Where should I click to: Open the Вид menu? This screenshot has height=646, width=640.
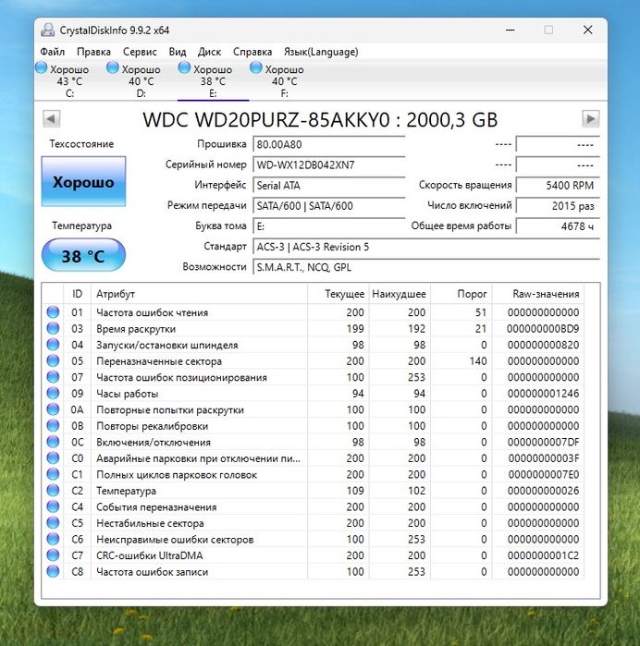point(178,52)
